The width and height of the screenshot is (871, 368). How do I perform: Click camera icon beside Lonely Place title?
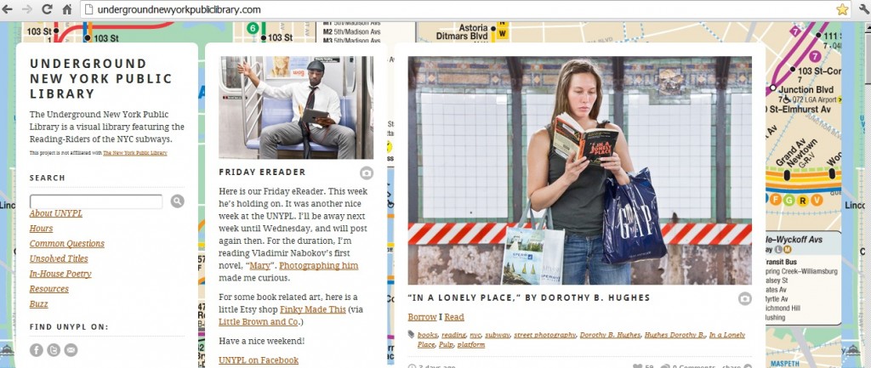coord(745,298)
